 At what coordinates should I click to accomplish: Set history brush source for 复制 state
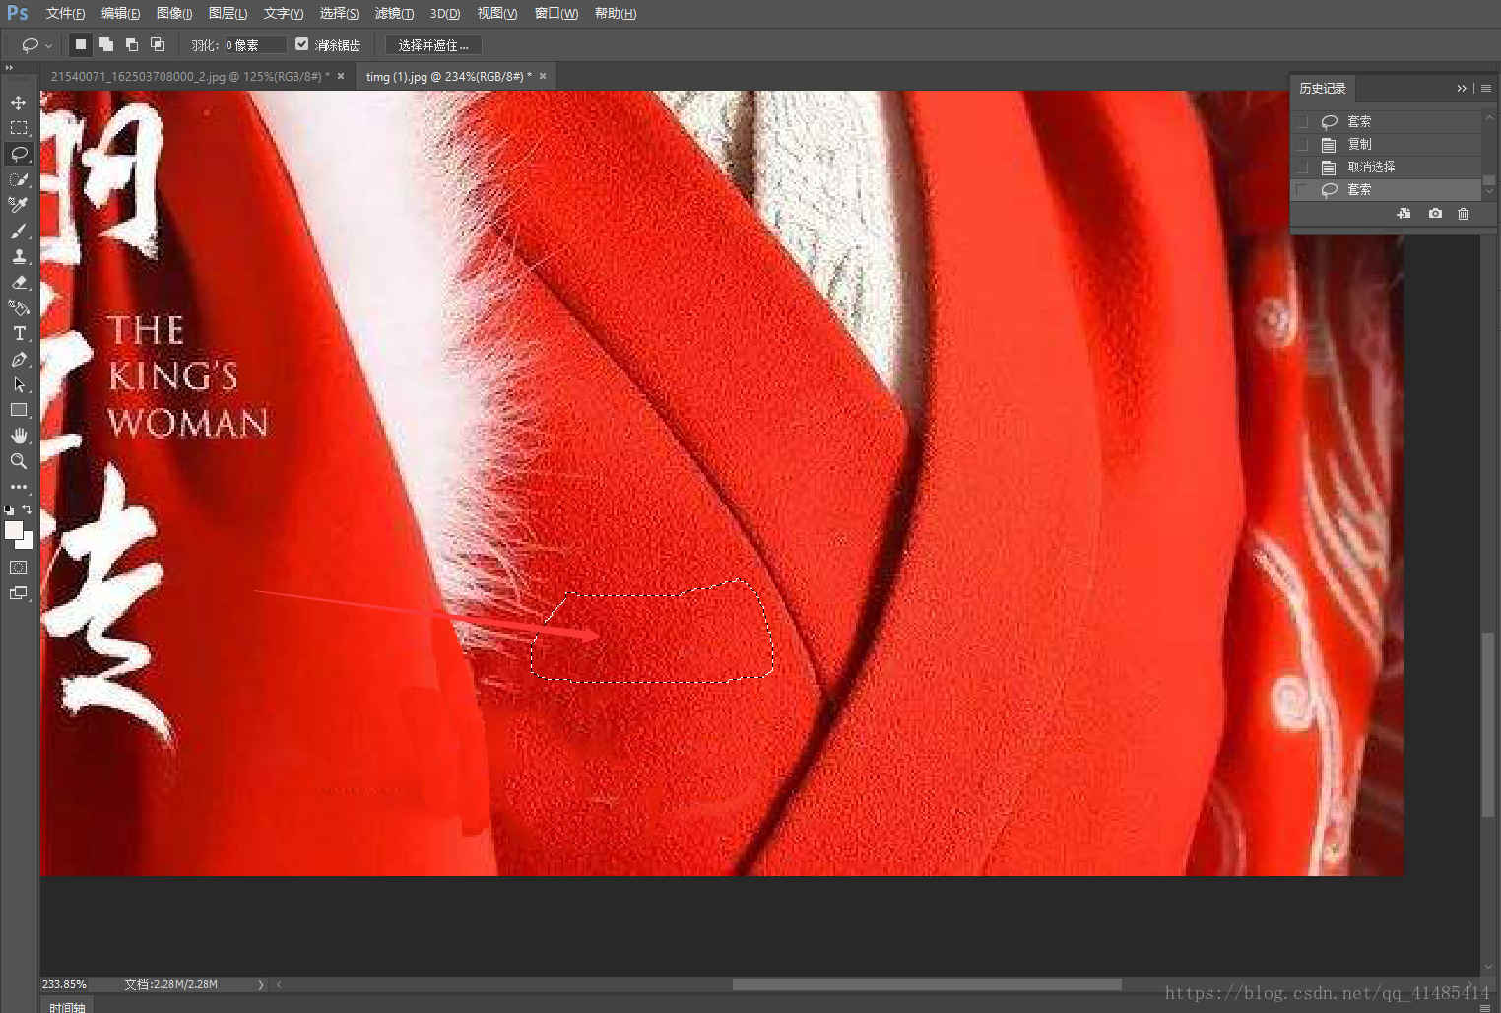[1302, 144]
